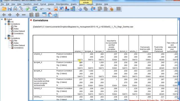Select the Output root item in outline tree
180x101 pixels.
point(9,19)
